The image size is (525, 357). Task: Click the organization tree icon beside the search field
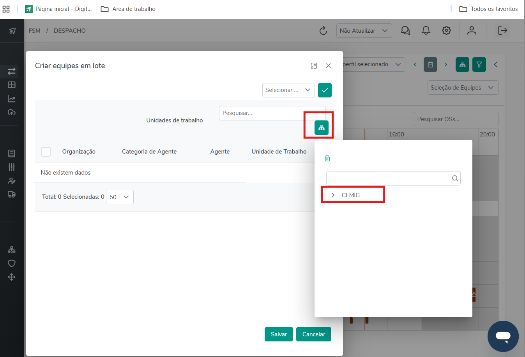(322, 127)
